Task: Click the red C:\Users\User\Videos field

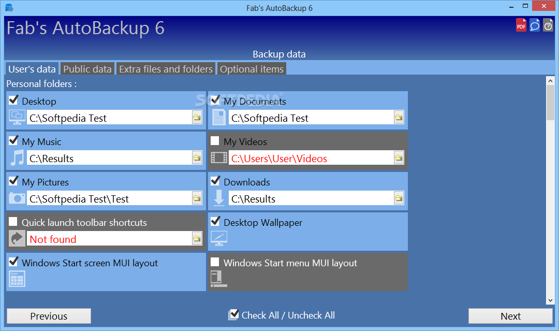Action: (311, 157)
